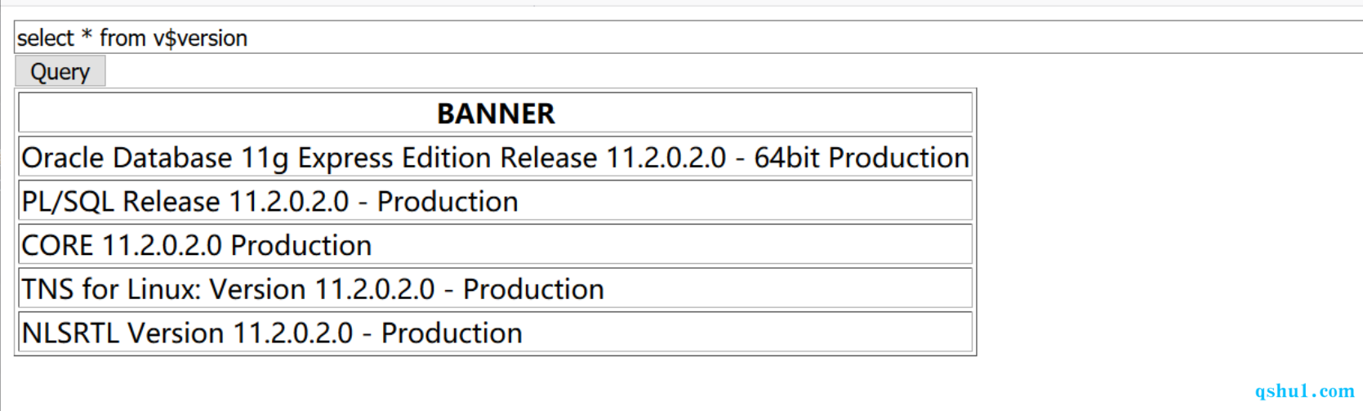Click the Query button

click(x=60, y=71)
